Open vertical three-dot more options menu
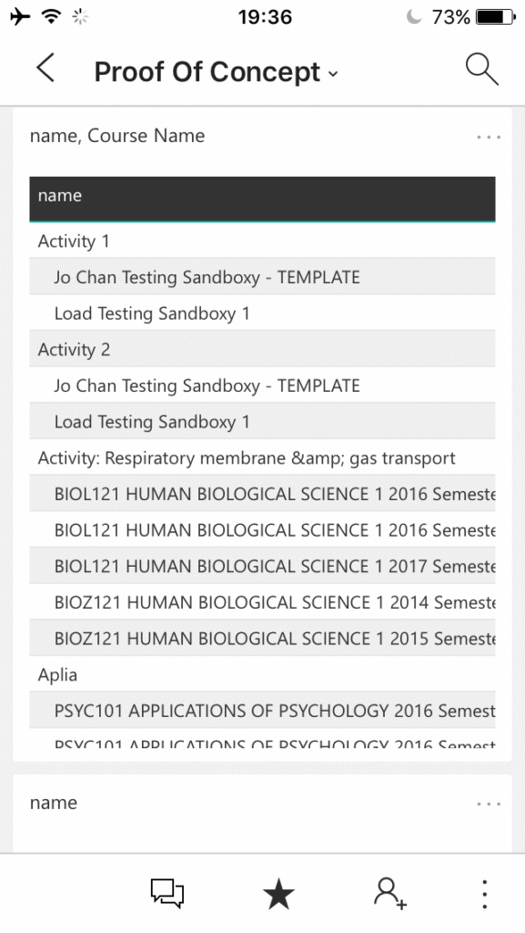 coord(485,894)
